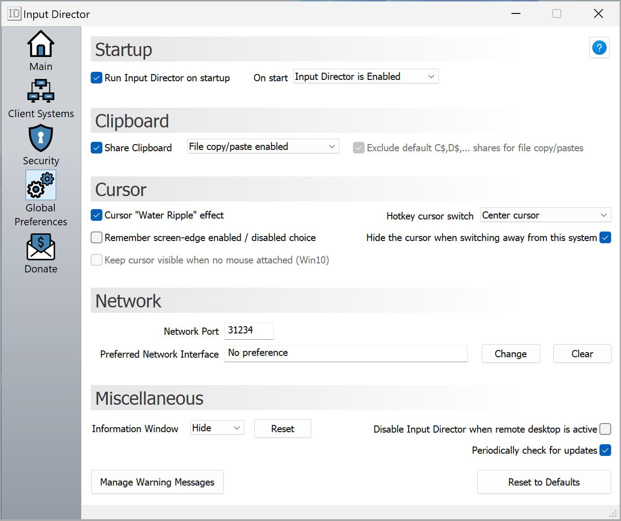Toggle the Share Clipboard checkbox
621x521 pixels.
(97, 148)
